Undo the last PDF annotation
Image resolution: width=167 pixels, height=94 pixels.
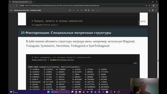coord(97,10)
